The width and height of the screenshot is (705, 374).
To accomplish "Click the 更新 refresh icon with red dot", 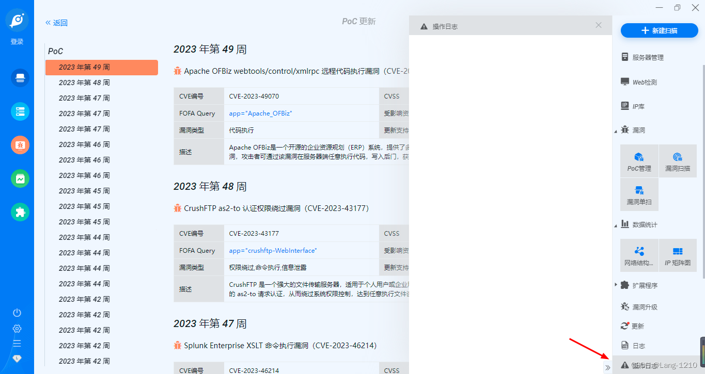I will coord(625,326).
